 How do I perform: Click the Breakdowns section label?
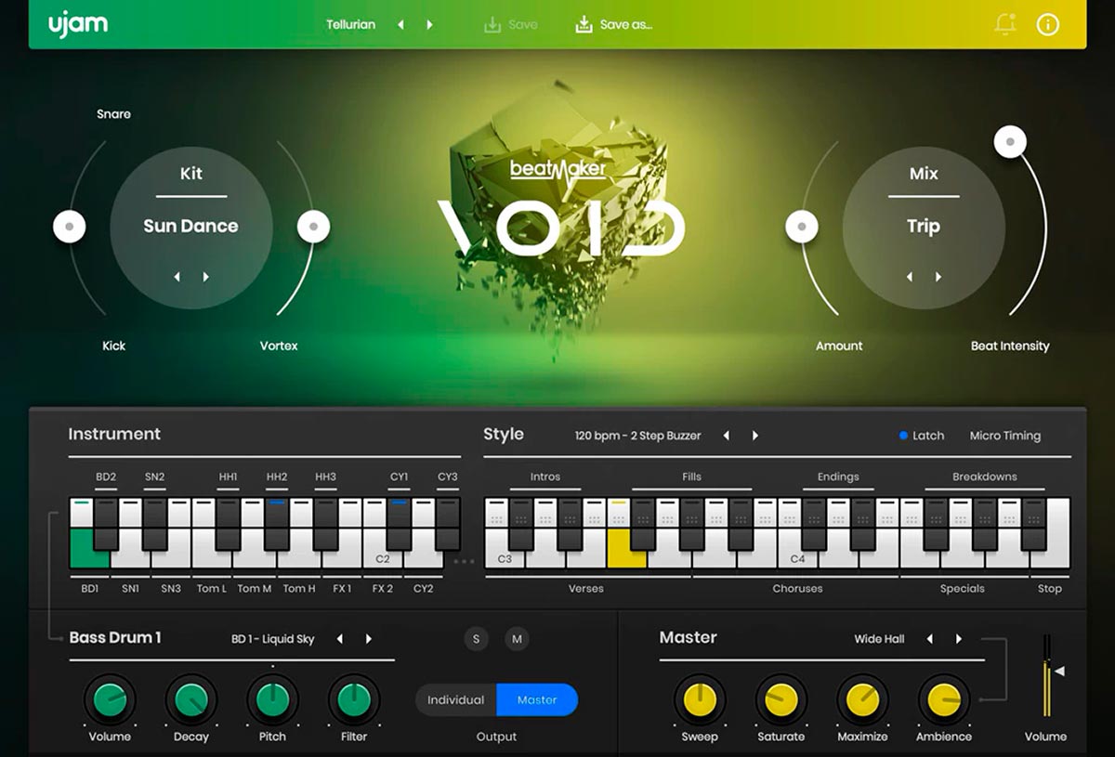tap(985, 476)
